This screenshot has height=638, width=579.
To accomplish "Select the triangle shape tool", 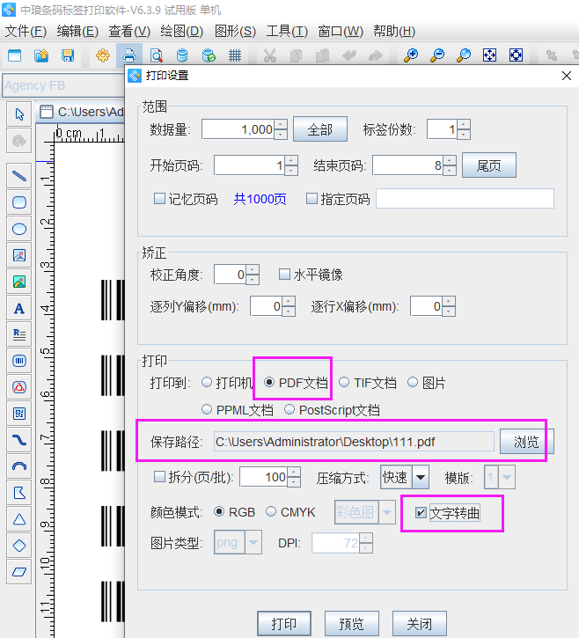I will [x=18, y=519].
